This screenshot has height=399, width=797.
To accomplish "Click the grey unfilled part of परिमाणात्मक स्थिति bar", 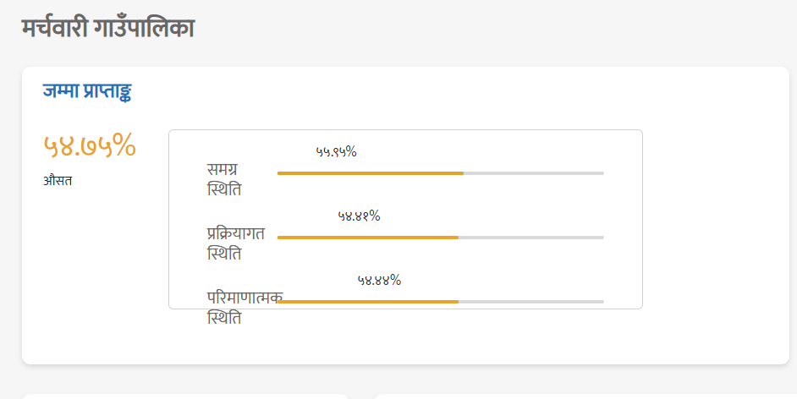I will pyautogui.click(x=531, y=302).
